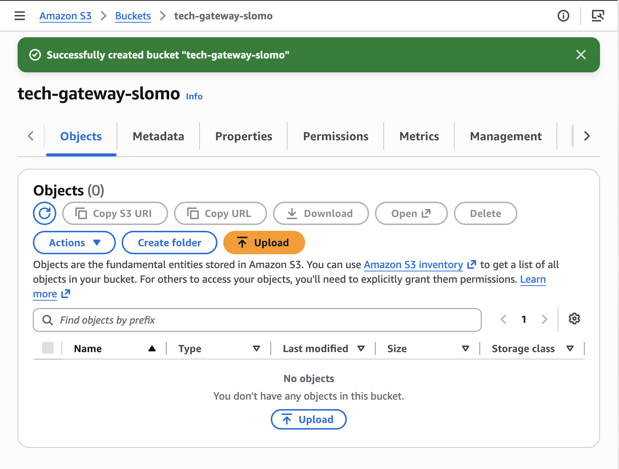619x469 pixels.
Task: Open the hamburger navigation menu
Action: click(20, 16)
